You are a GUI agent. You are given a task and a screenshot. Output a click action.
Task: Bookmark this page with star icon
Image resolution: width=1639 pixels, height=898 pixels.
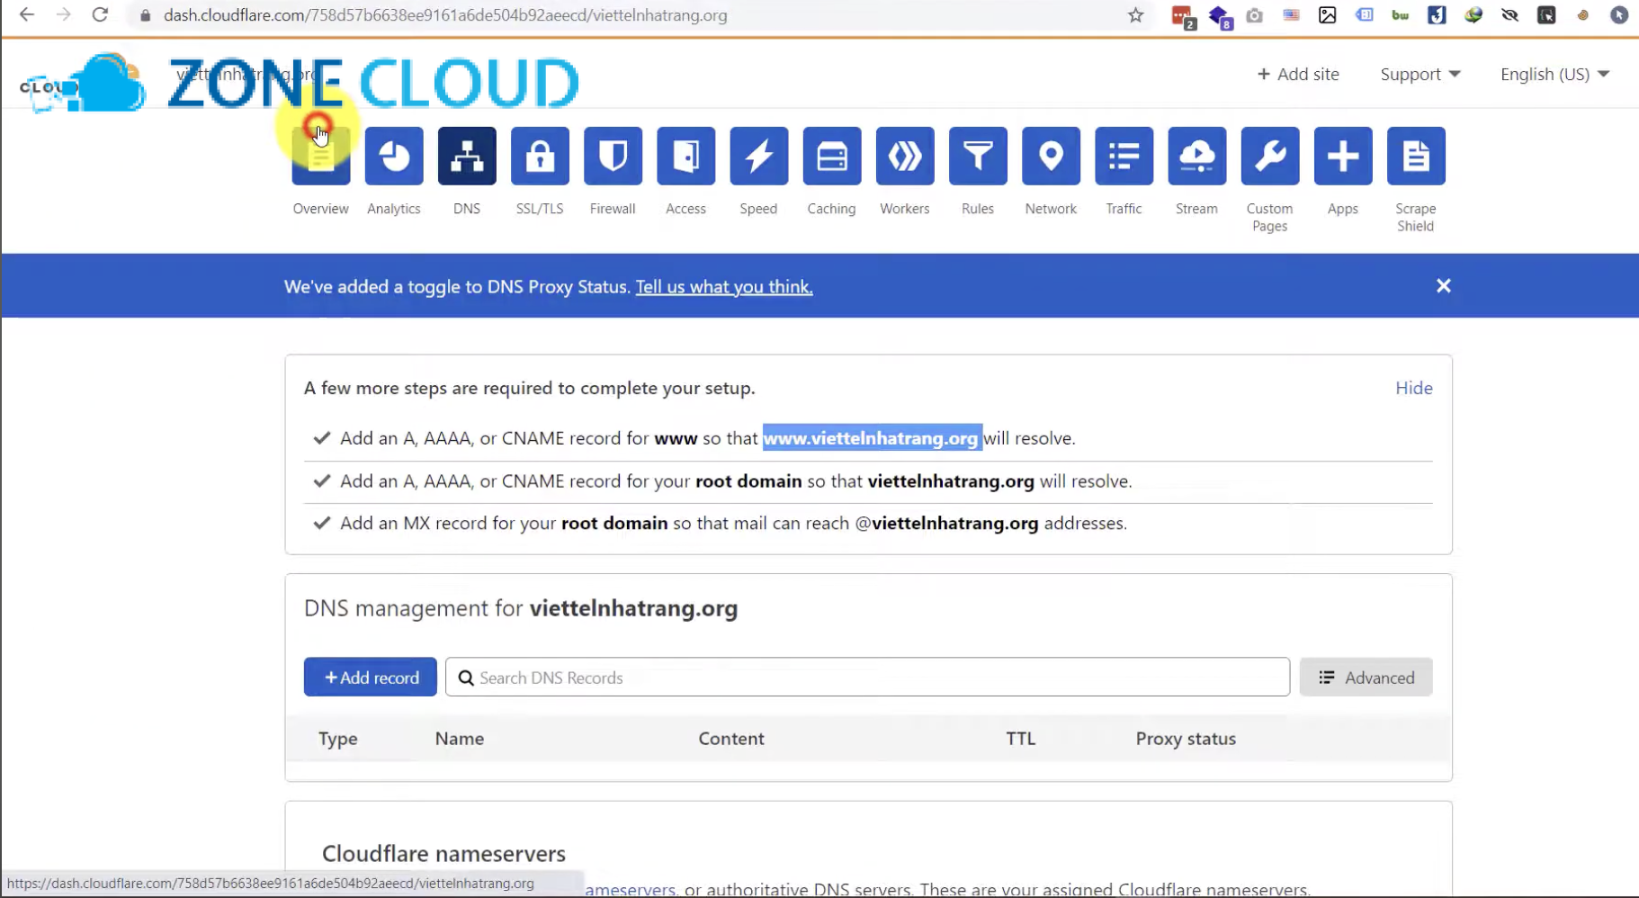pos(1135,15)
